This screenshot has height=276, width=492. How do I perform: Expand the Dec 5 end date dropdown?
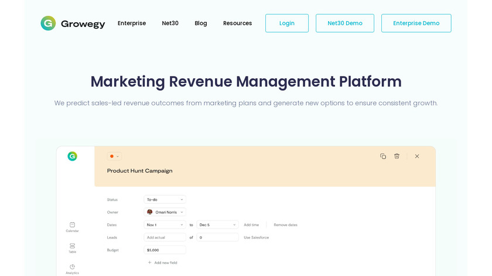tap(217, 225)
